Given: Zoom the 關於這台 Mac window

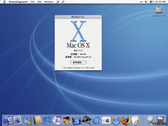Looking at the screenshot, I should 64,17.
